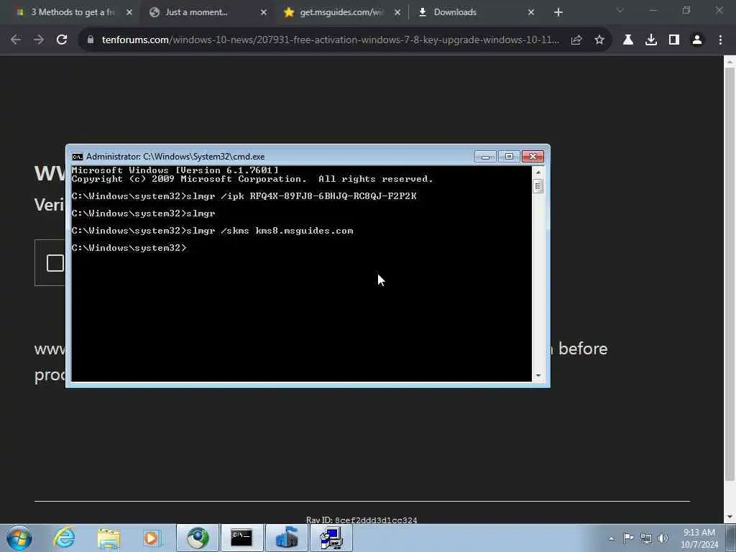This screenshot has height=552, width=736.
Task: Share this page using share icon
Action: coord(576,40)
